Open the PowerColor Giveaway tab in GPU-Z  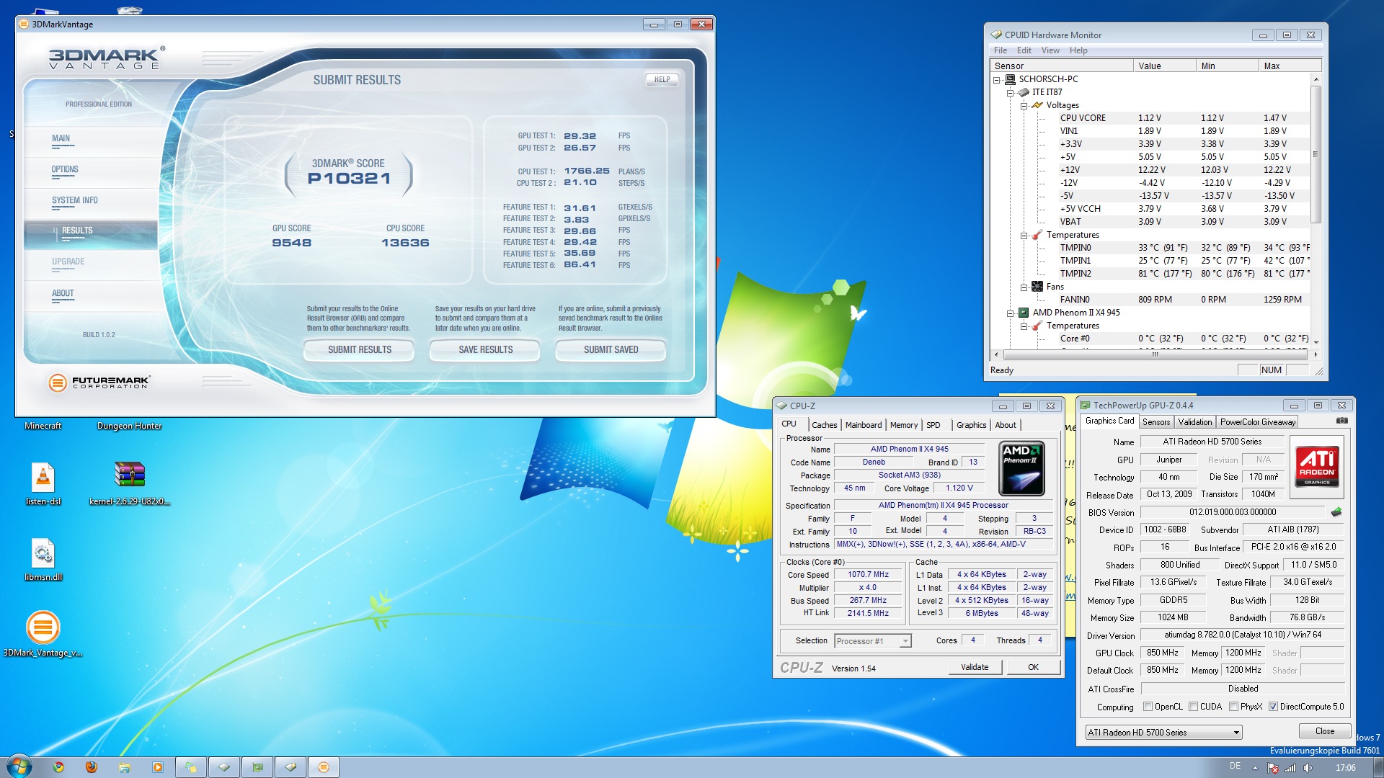[x=1258, y=422]
